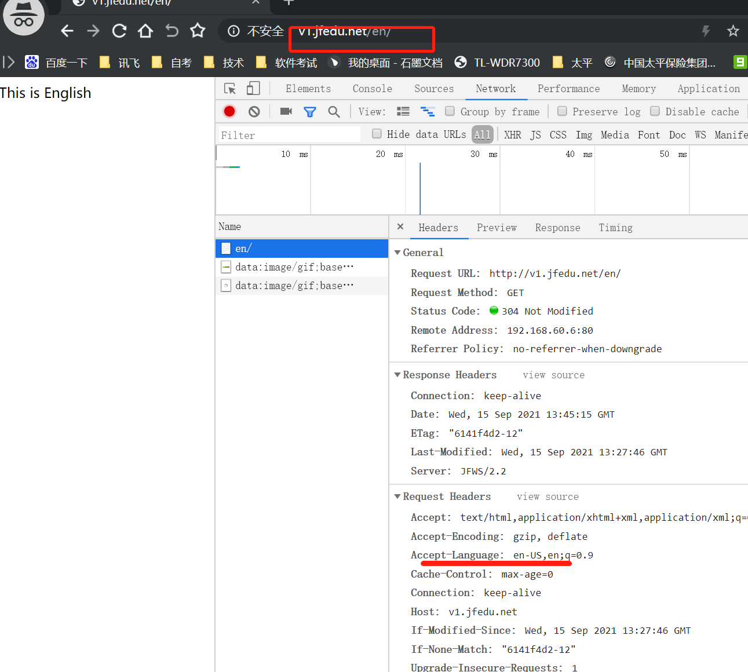This screenshot has height=672, width=748.
Task: Filter requests by Media type
Action: click(x=615, y=135)
